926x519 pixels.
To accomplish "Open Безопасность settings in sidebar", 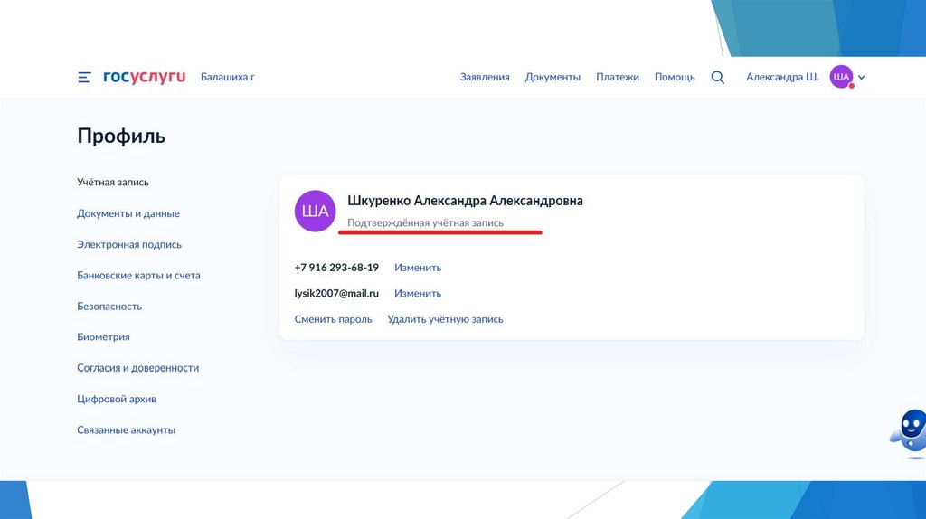I will tap(109, 307).
